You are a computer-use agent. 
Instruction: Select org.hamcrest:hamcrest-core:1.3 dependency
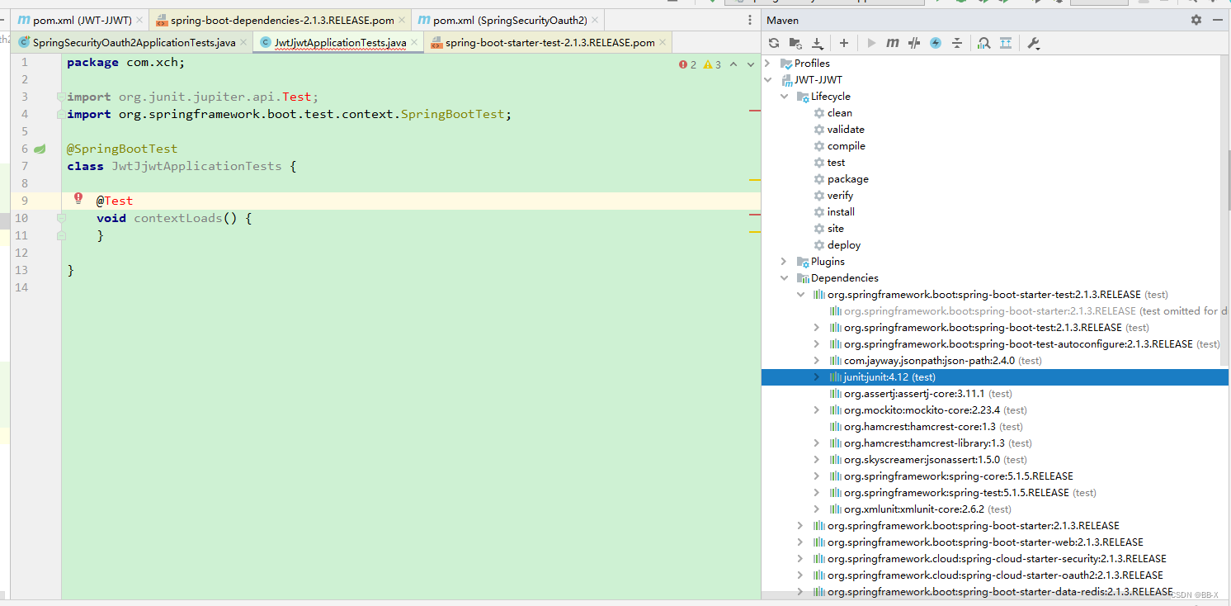pos(926,427)
